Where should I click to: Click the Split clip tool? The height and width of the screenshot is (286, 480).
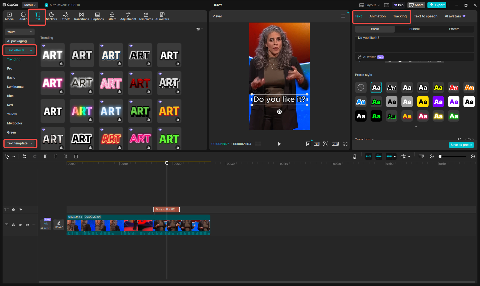click(x=45, y=156)
